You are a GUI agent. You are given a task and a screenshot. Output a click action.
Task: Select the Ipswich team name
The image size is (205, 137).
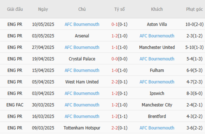[157, 93]
